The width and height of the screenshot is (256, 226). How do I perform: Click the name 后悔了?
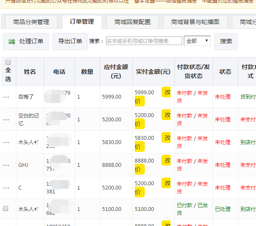pos(26,96)
